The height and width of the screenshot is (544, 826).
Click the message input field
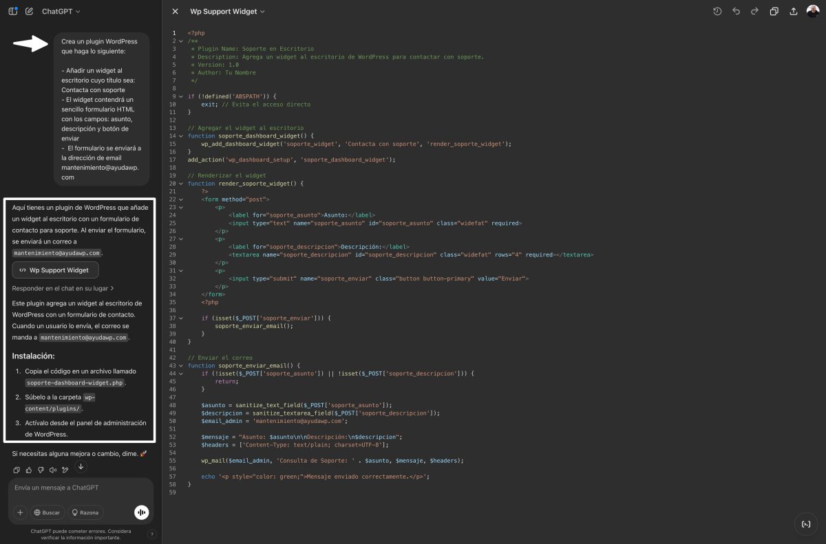coord(79,488)
